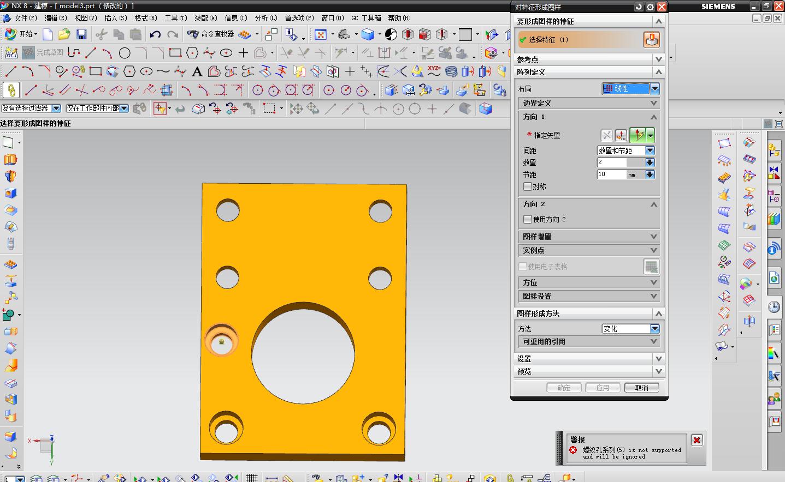This screenshot has height=482, width=785.
Task: Expand the 预览 section
Action: 589,371
